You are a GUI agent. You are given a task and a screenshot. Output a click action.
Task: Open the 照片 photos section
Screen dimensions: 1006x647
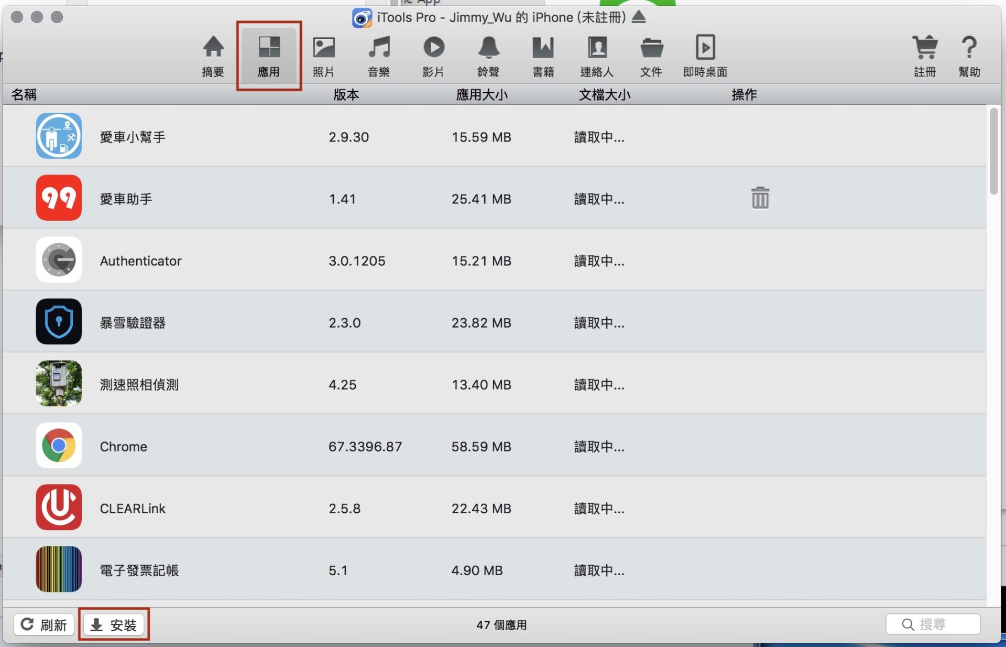[323, 56]
